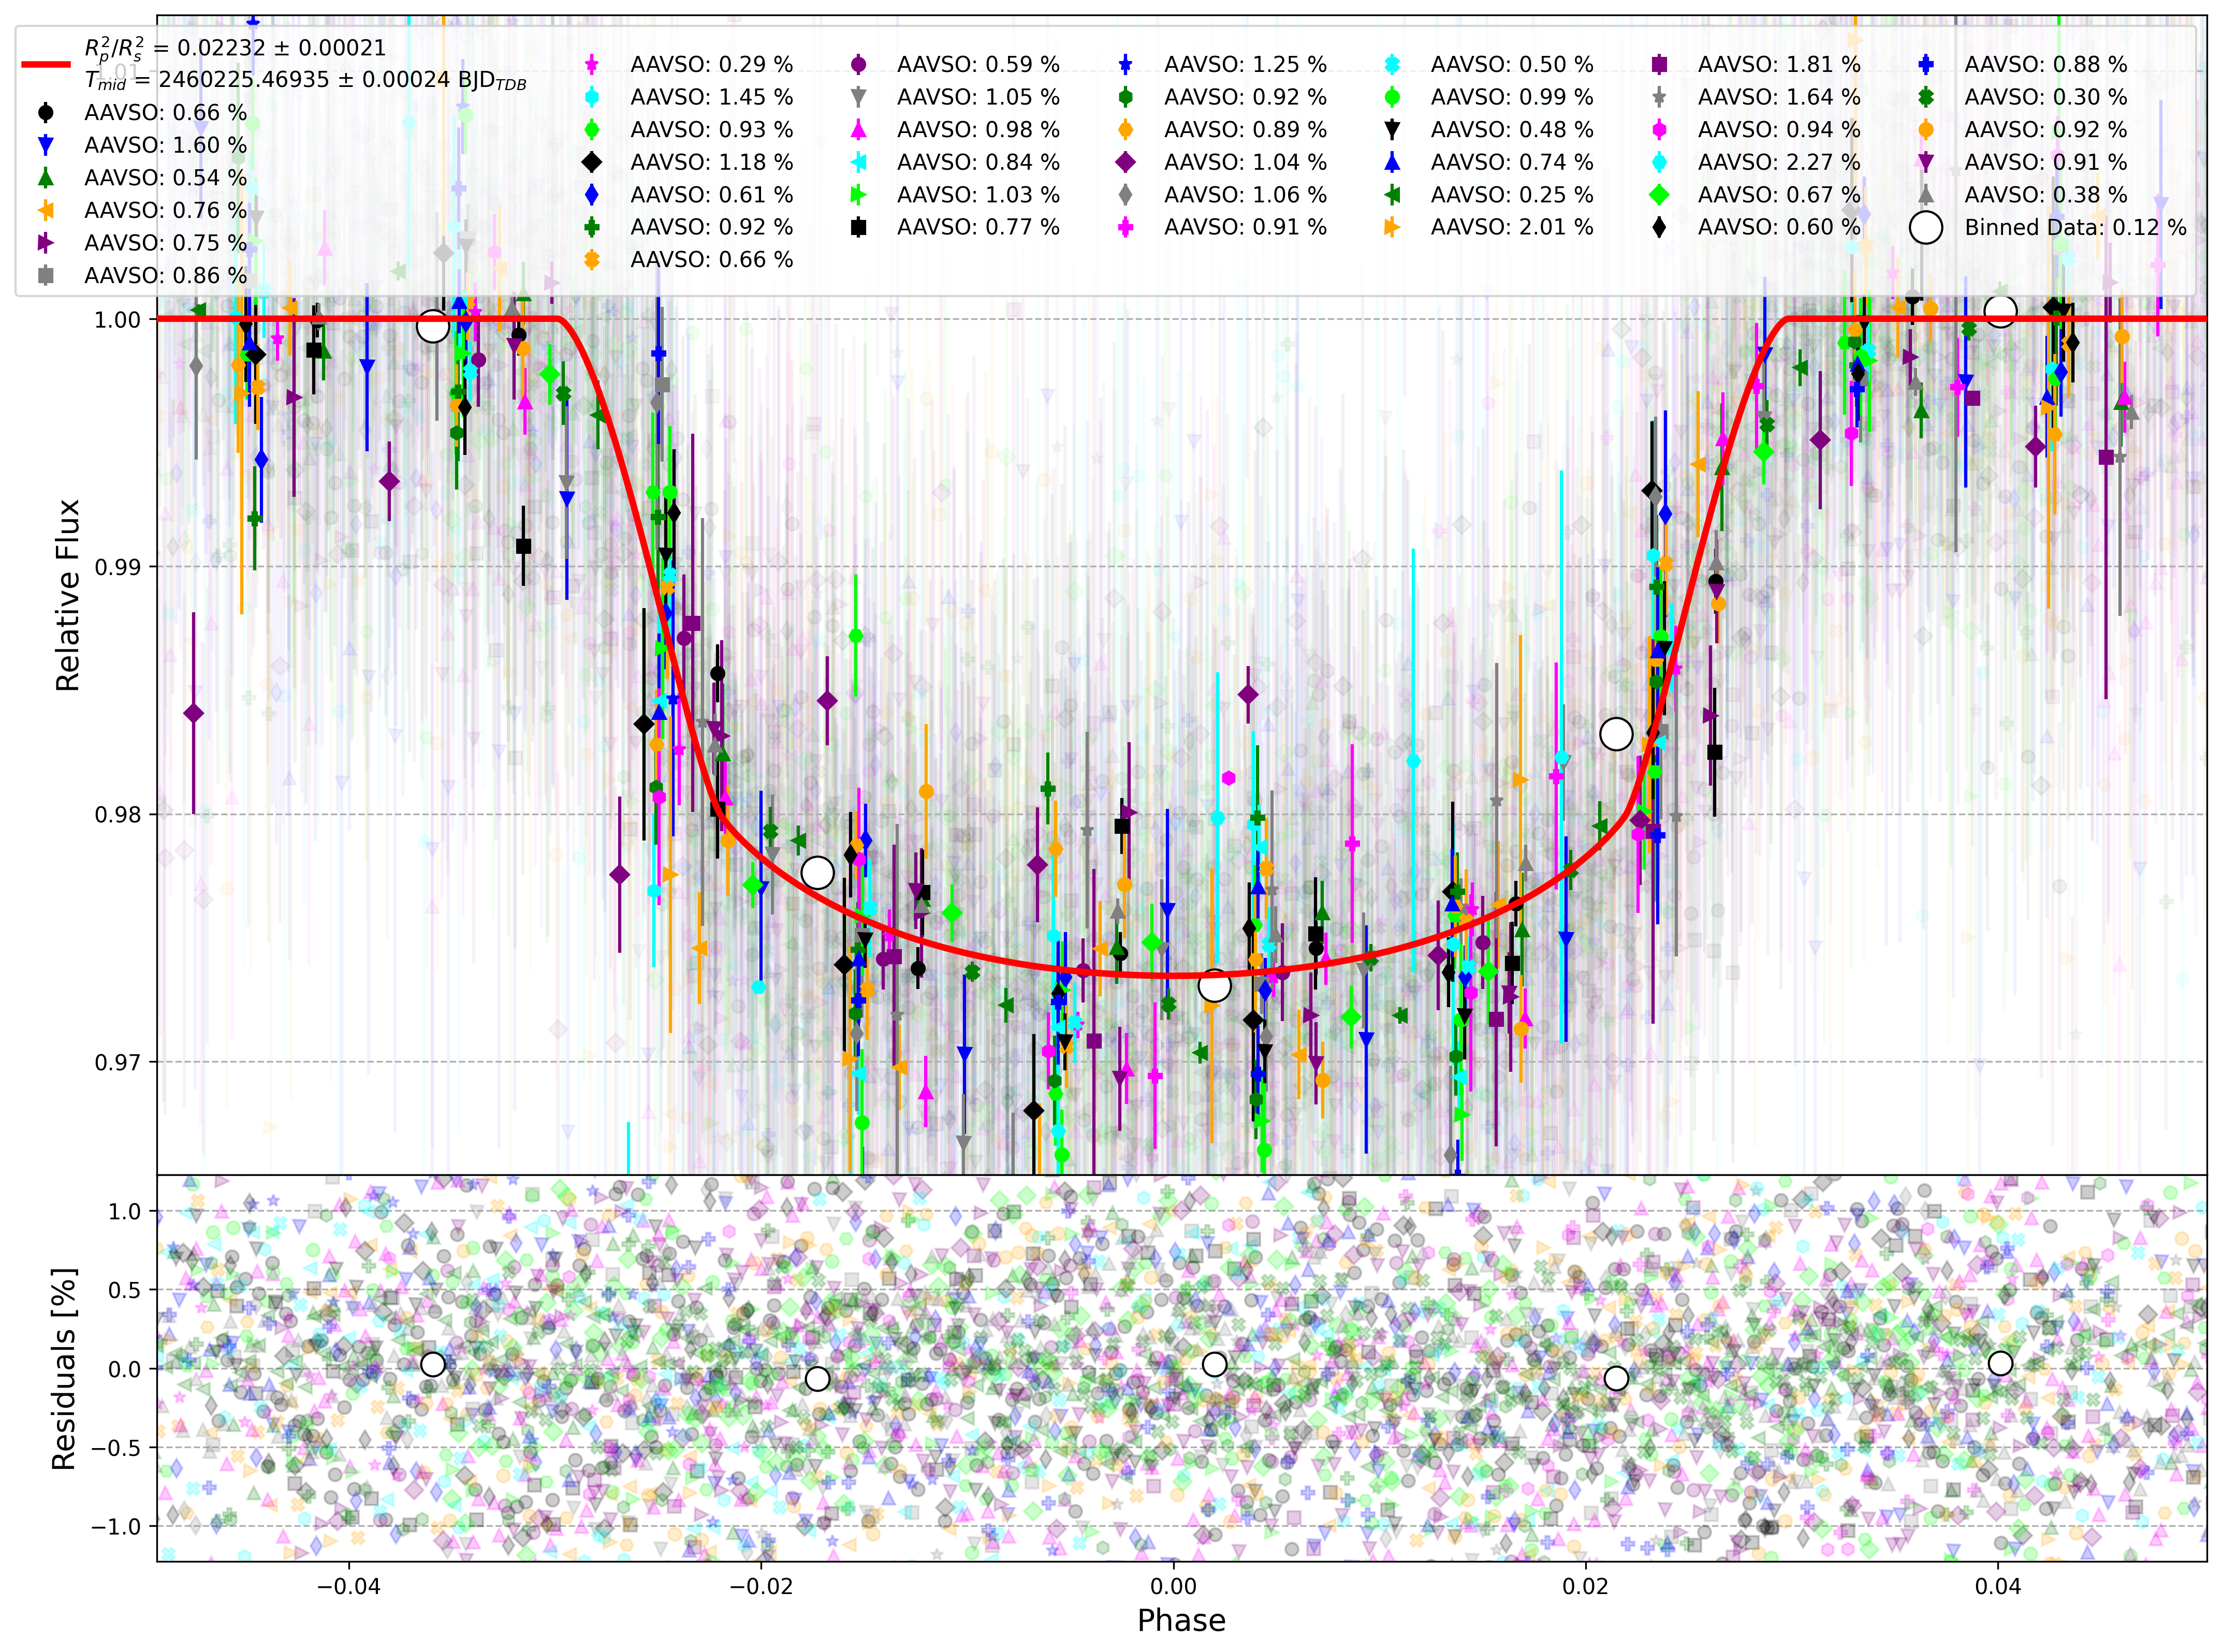This screenshot has height=1652, width=2222.
Task: Select legend entry AAVSO: 0.50 %
Action: 1512,64
